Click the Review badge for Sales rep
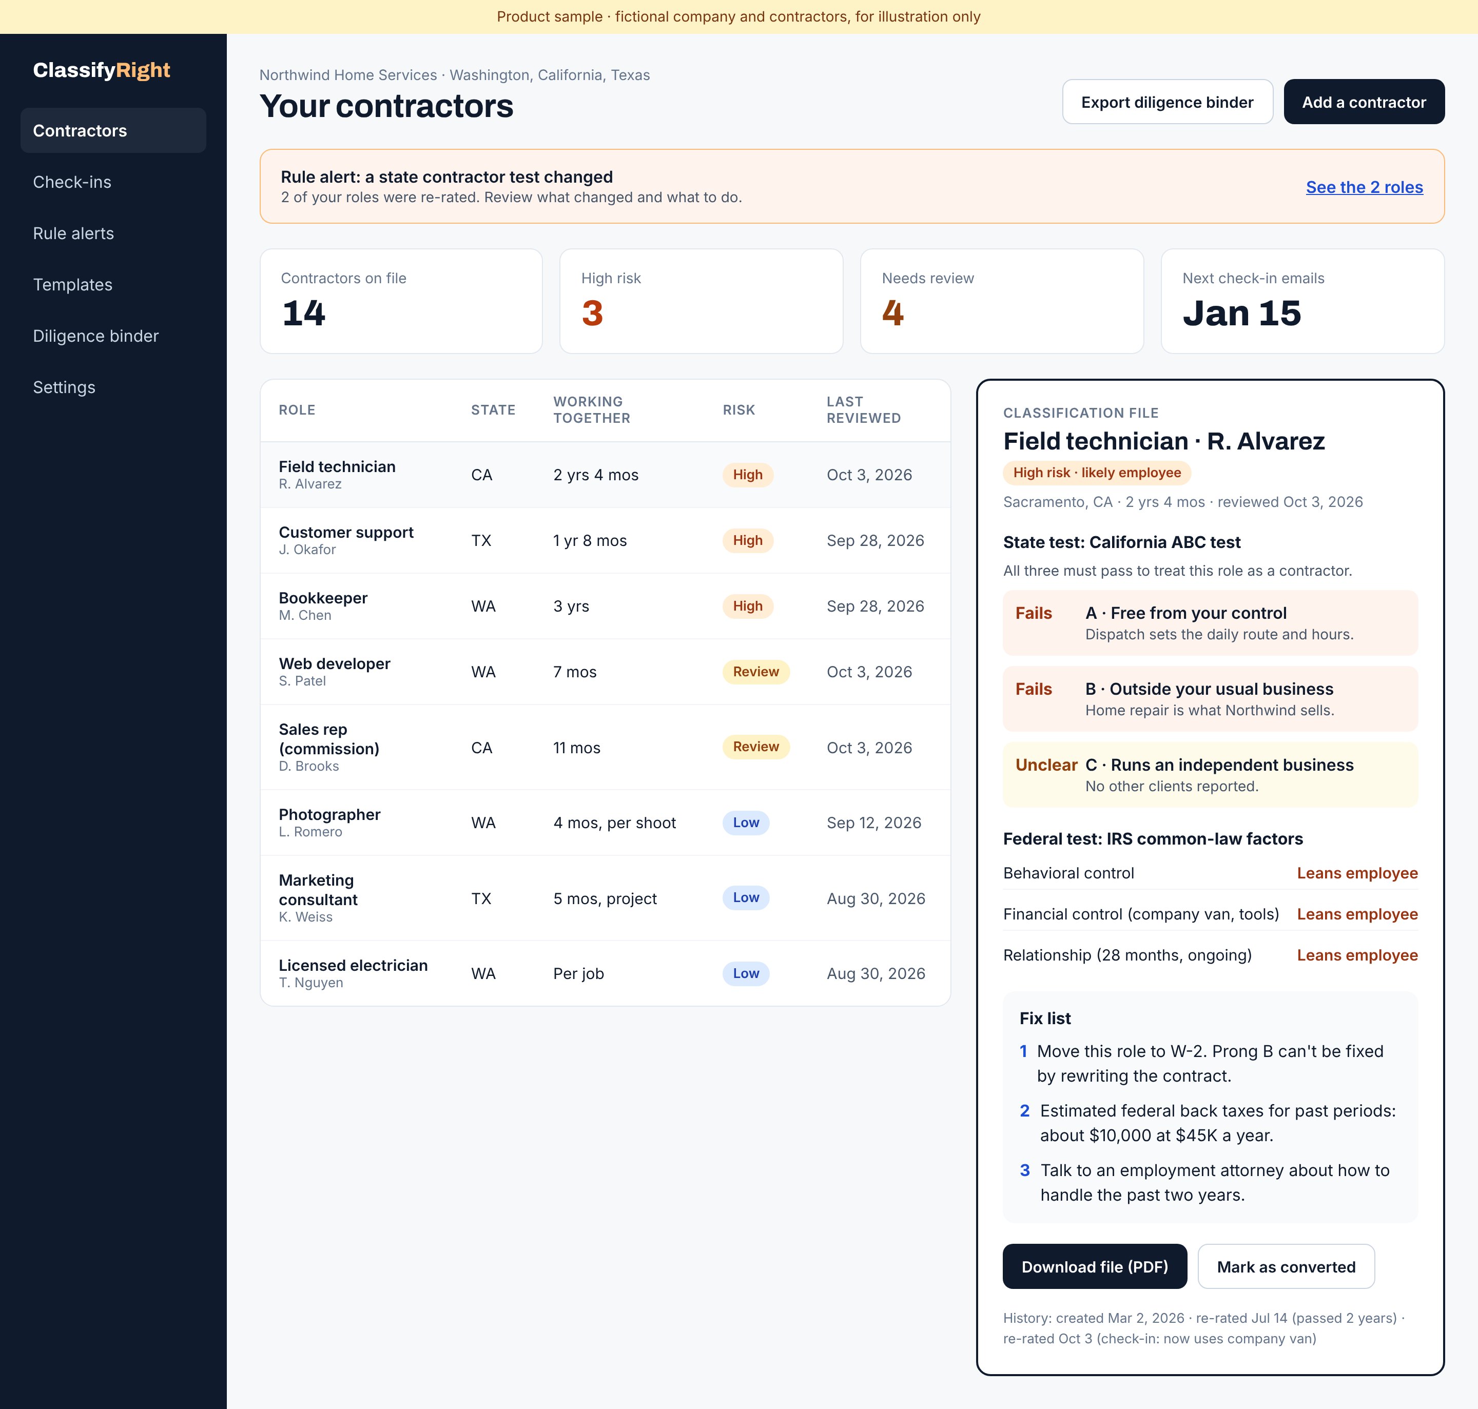 click(x=755, y=747)
